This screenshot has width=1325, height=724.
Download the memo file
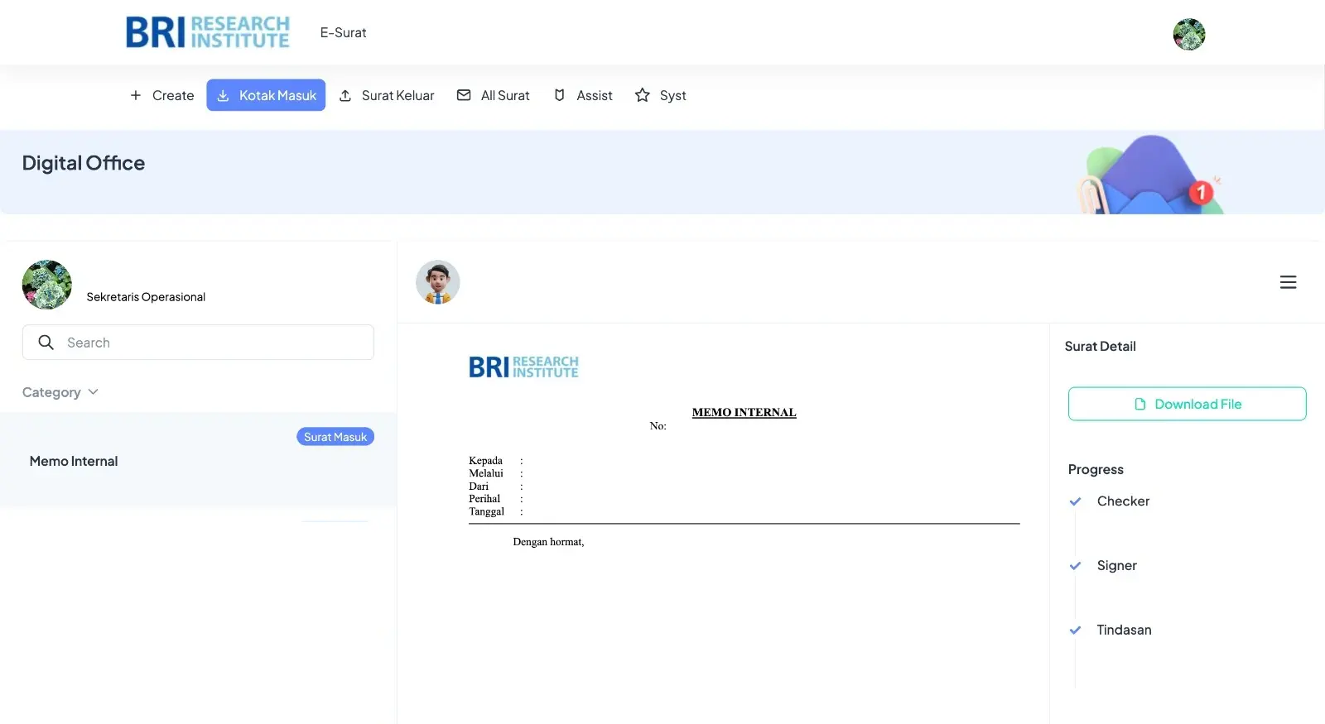click(x=1187, y=404)
